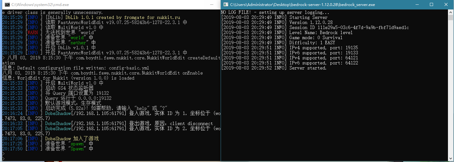
Task: Click the bedrock console scrollbar thumb
Action: [x=451, y=17]
